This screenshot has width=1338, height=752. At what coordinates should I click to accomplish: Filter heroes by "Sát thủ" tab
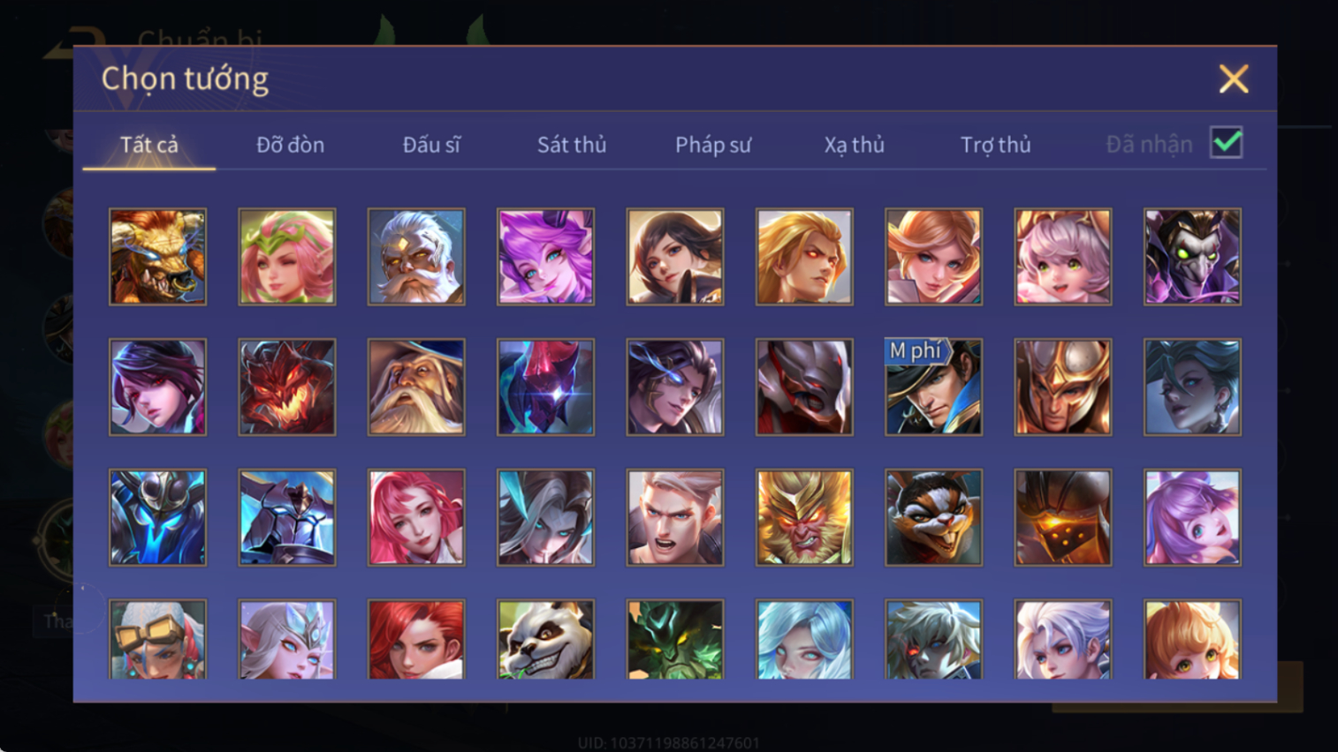(572, 145)
